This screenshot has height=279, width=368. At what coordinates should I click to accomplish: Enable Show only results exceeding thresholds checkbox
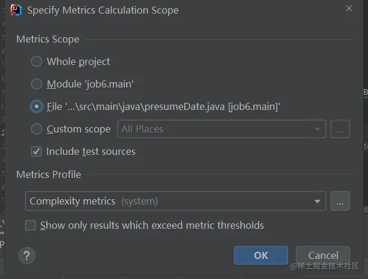[30, 225]
